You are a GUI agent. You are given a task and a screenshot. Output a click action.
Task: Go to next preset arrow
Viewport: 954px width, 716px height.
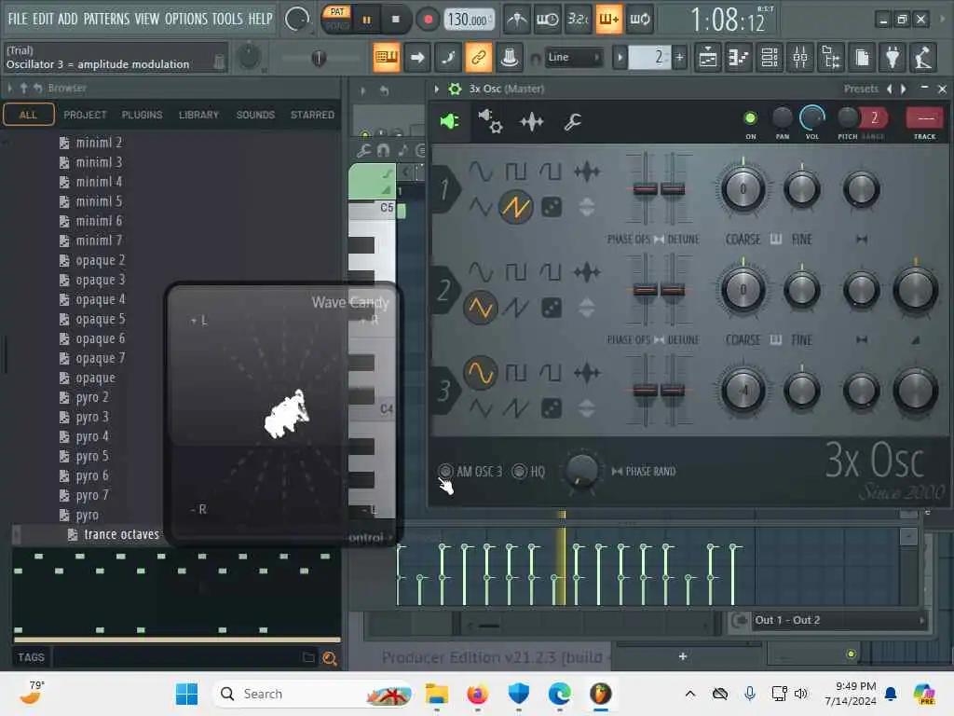click(x=904, y=89)
